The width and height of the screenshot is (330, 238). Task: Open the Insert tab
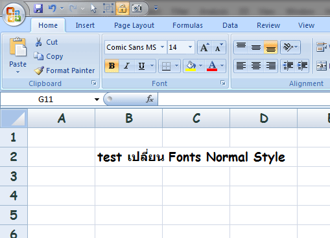85,25
